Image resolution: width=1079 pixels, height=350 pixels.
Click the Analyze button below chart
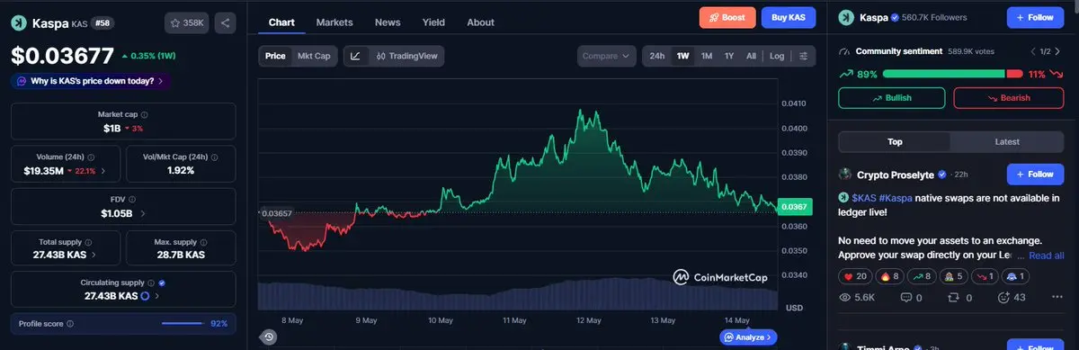pyautogui.click(x=748, y=337)
